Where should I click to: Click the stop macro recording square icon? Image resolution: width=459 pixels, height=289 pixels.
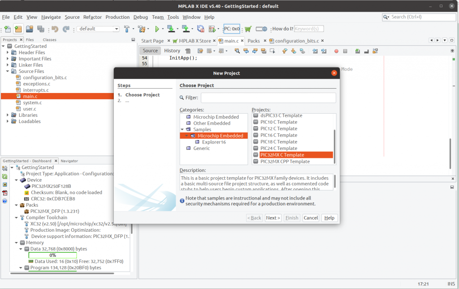[x=345, y=51]
